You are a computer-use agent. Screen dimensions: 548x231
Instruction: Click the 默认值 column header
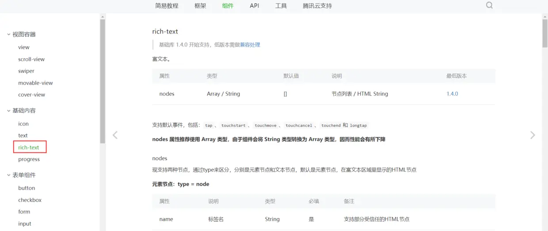[x=291, y=76]
